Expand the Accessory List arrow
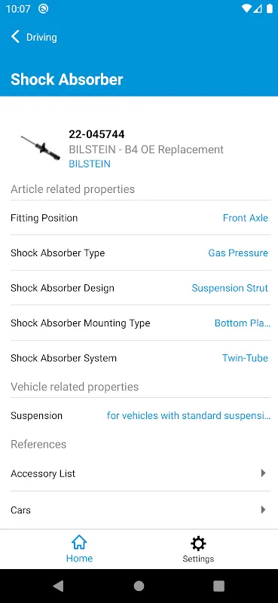Viewport: 278px width, 603px height. (x=264, y=473)
